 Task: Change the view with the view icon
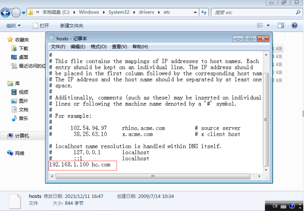[260, 25]
